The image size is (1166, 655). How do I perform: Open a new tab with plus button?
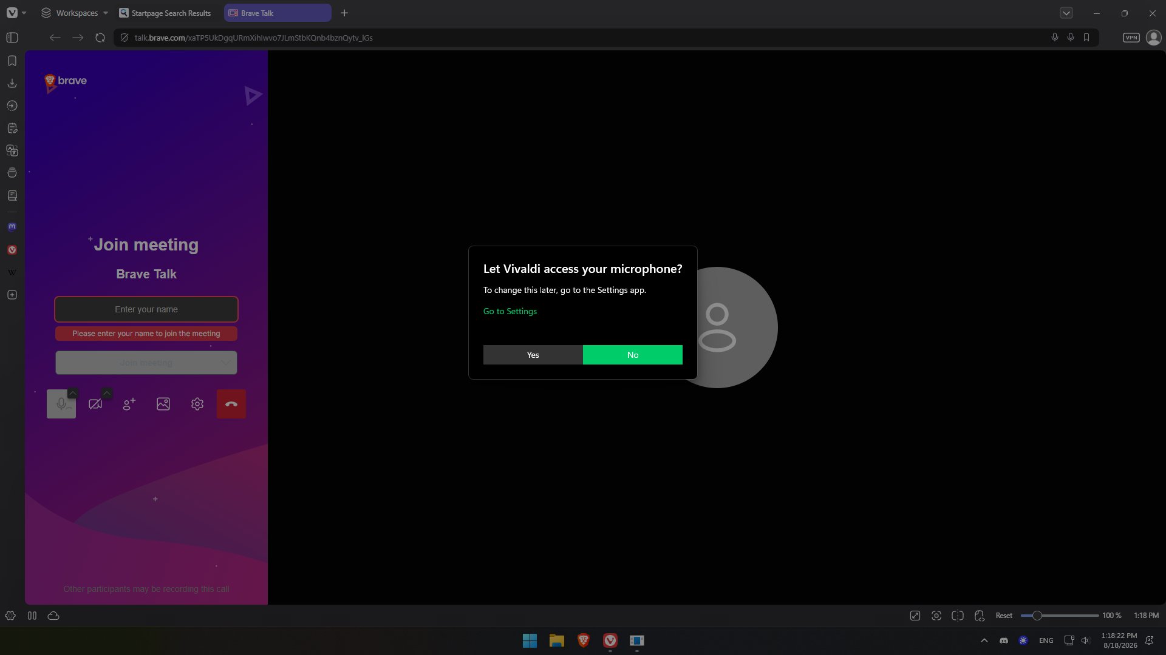[344, 13]
